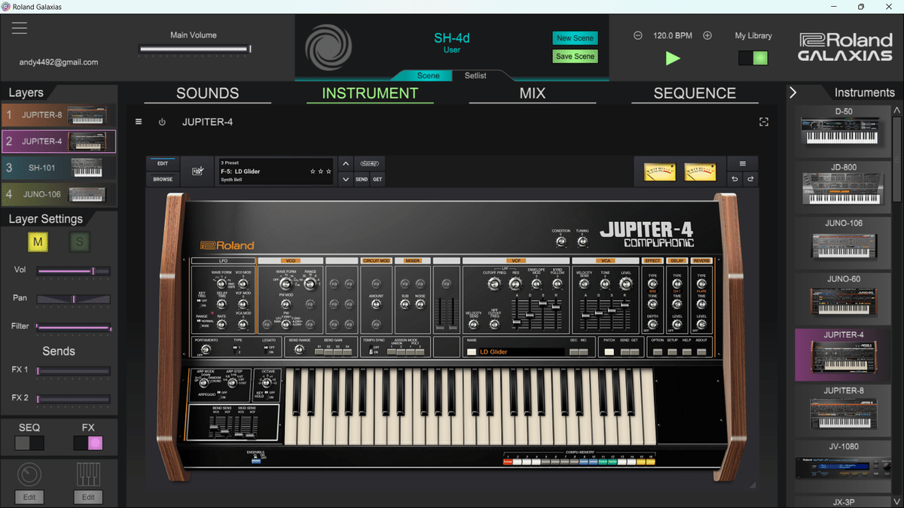Adjust the layer Filter slider

74,327
